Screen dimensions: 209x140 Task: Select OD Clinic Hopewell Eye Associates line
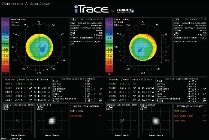tap(86, 23)
